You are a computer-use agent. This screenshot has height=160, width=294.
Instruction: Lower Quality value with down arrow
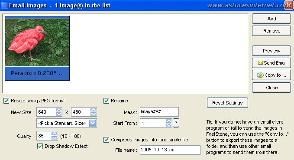coord(55,138)
